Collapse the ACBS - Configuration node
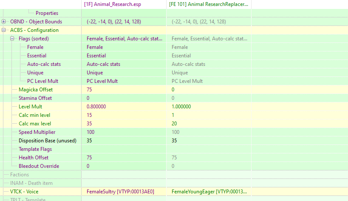Viewport: 348px width, 201px height. click(x=3, y=30)
